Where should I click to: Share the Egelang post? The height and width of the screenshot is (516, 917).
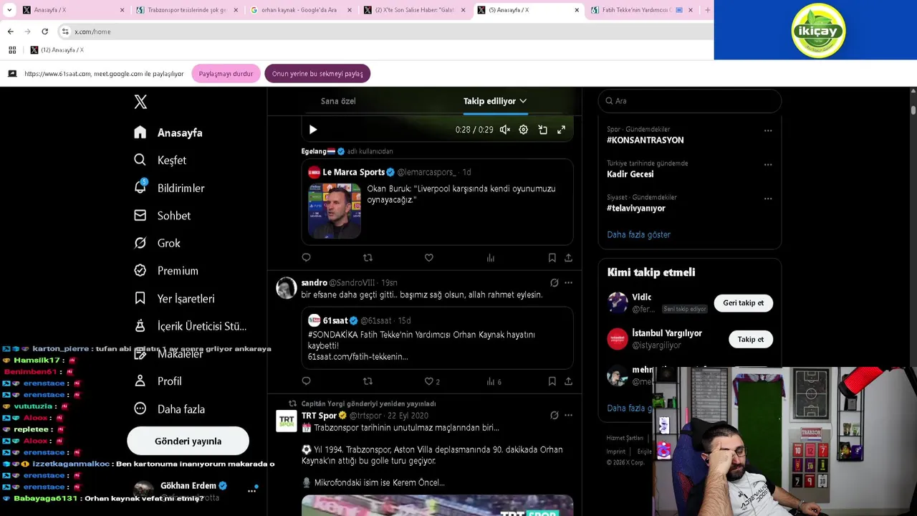568,257
